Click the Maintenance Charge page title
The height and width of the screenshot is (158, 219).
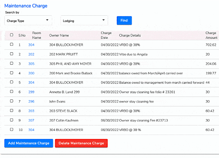[x=26, y=6]
